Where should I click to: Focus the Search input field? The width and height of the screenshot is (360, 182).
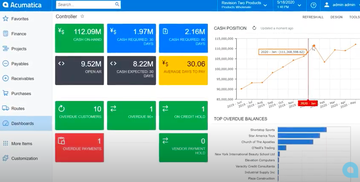(88, 5)
